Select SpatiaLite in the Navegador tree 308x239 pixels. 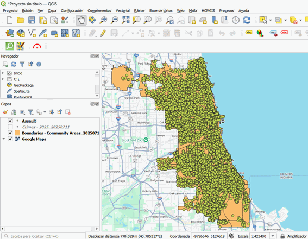pos(22,91)
